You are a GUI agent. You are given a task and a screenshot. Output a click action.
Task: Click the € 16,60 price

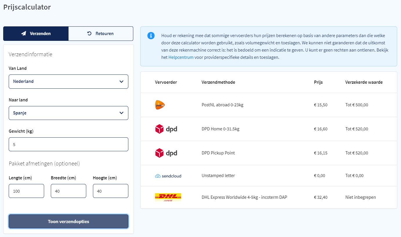(x=321, y=129)
